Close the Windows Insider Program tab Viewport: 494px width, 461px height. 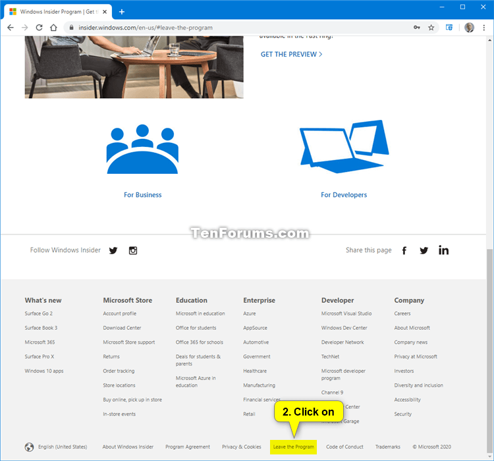pos(105,12)
